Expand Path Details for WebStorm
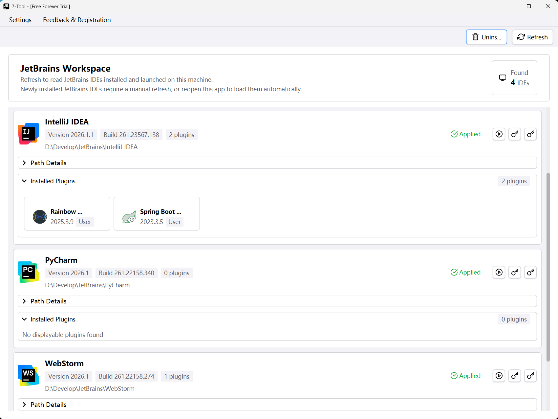 click(277, 405)
